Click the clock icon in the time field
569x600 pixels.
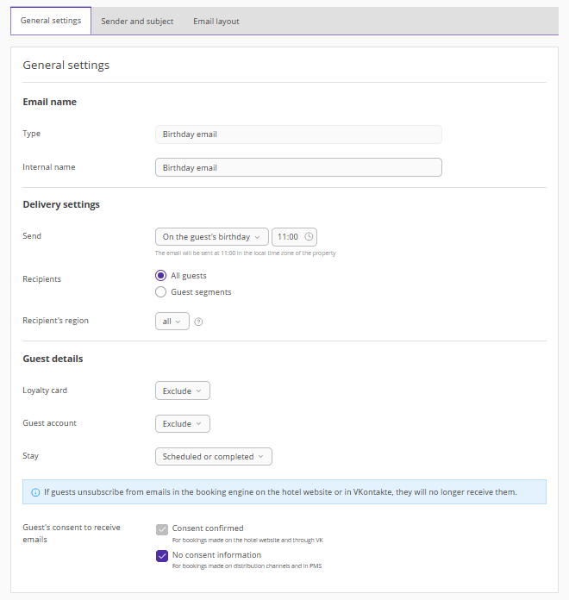310,237
